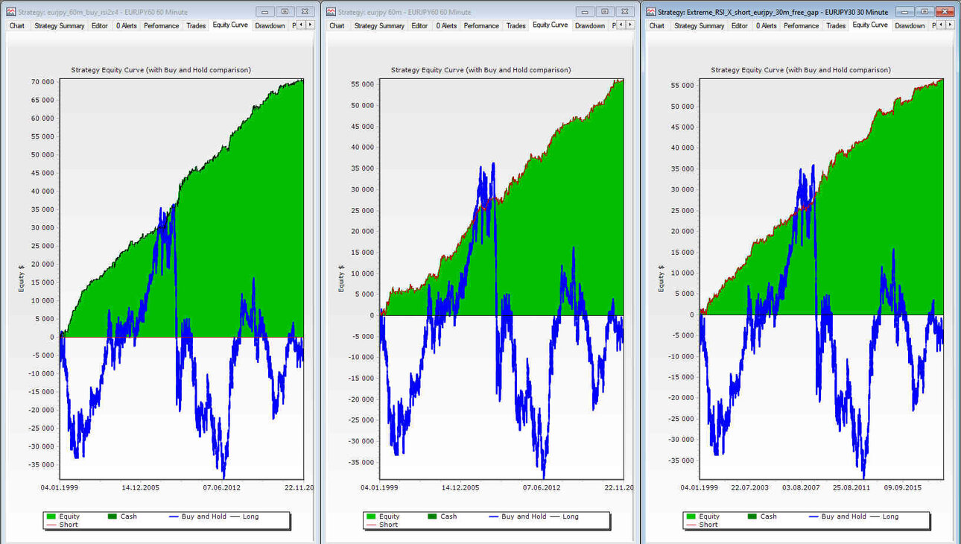This screenshot has width=961, height=544.
Task: Select Equity Curve tab in the eurjpy_60m_buy_rsi2x4 window
Action: point(230,25)
